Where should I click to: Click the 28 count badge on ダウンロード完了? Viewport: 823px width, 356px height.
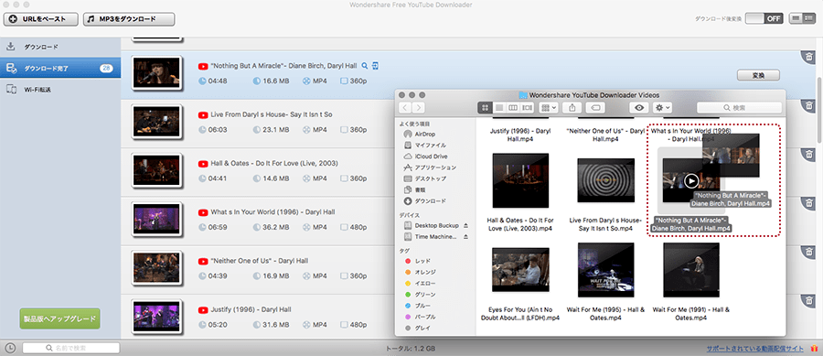point(106,69)
